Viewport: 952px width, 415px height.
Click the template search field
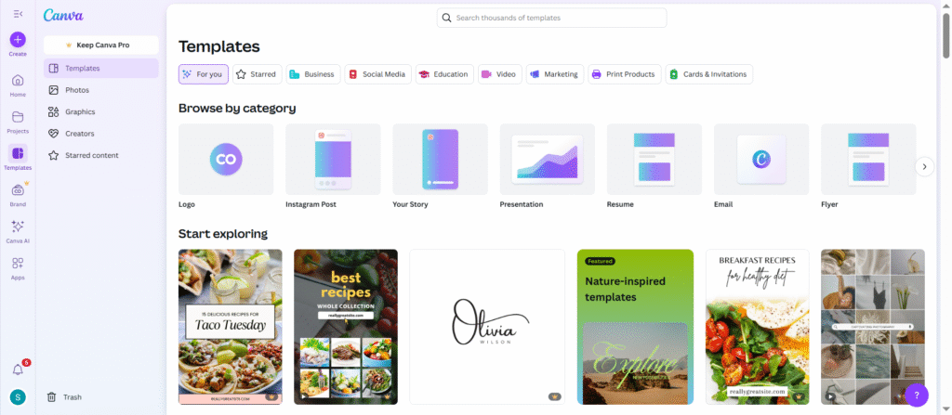551,18
